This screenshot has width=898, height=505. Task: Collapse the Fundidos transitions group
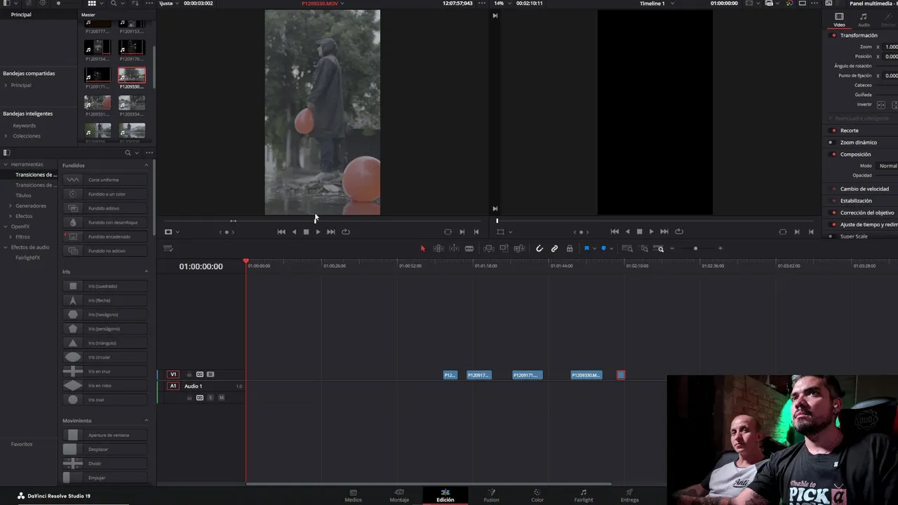point(147,166)
